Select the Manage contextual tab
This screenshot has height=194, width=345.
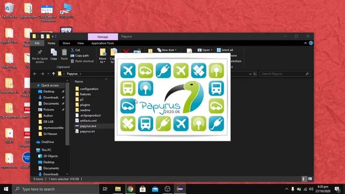(103, 37)
